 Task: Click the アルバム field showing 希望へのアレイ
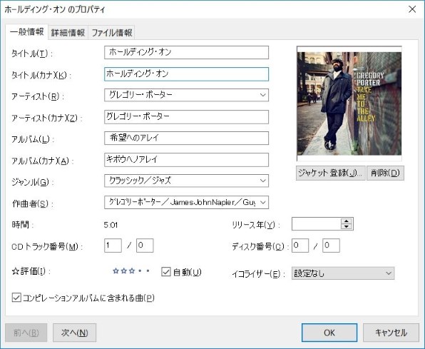tap(187, 138)
